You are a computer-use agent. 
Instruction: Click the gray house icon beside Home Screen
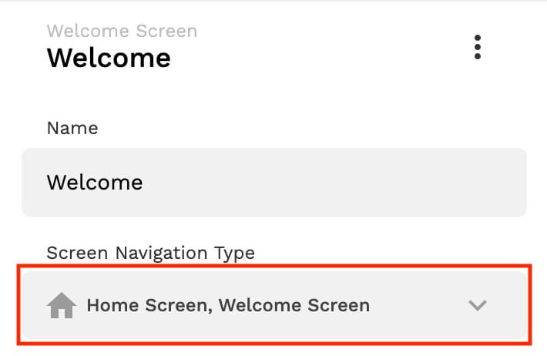point(62,305)
